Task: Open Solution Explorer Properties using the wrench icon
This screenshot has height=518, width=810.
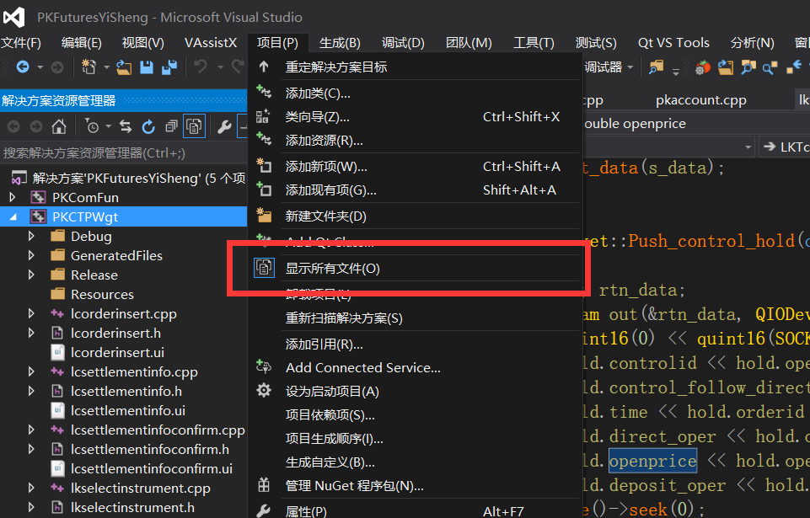Action: pyautogui.click(x=225, y=126)
